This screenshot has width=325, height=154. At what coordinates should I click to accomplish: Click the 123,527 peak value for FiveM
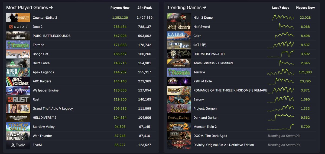point(144,145)
